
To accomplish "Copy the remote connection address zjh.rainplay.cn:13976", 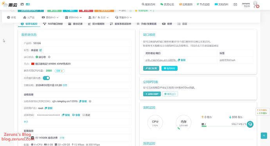I will [x=83, y=101].
